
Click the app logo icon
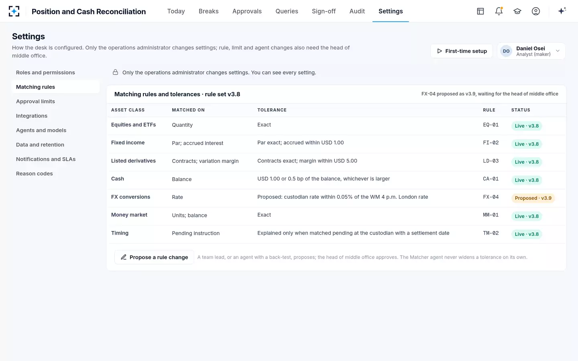14,11
